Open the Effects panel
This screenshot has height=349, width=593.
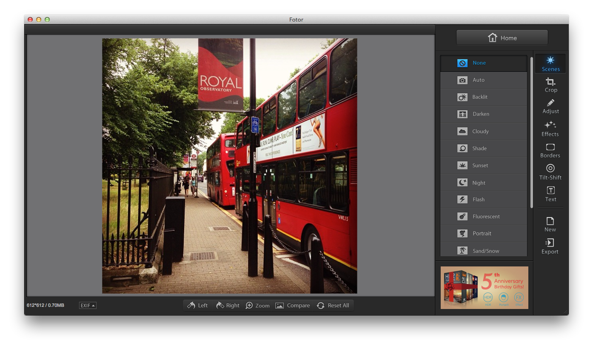(550, 129)
